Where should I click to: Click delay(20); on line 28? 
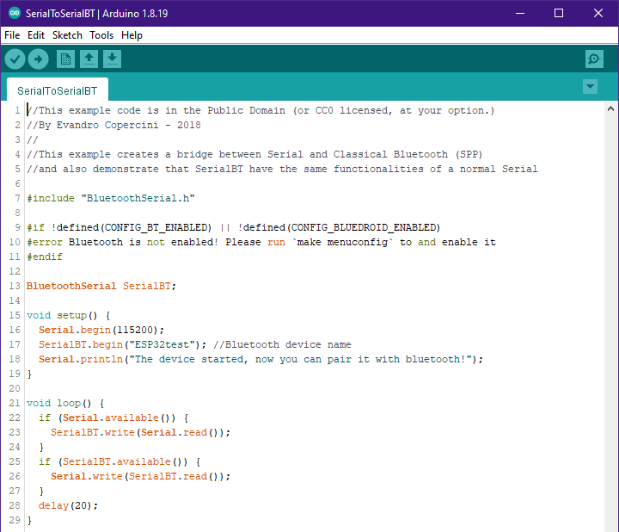(68, 505)
